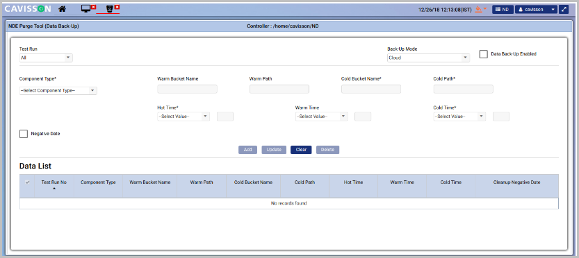This screenshot has height=258, width=579.
Task: Click the ND product button
Action: pyautogui.click(x=503, y=10)
